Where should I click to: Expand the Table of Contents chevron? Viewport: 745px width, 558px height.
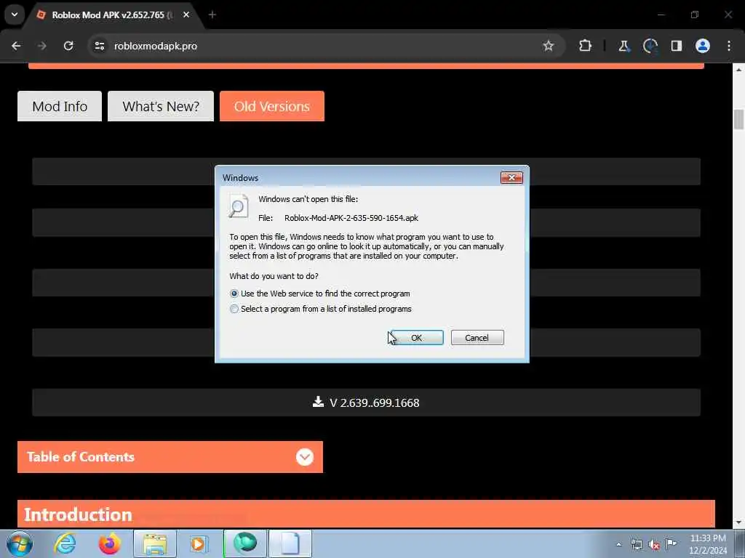point(305,457)
